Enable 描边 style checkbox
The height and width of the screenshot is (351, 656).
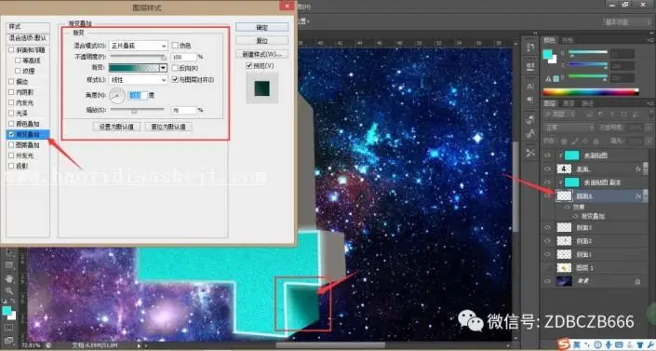pos(11,82)
